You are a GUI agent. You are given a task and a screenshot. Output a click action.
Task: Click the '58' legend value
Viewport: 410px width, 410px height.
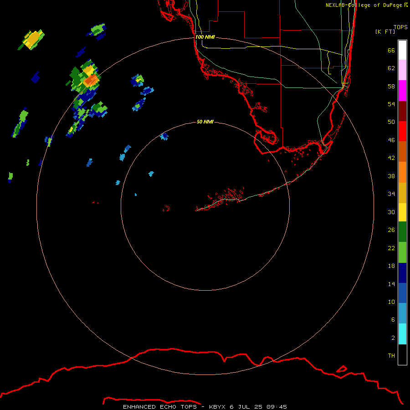(x=391, y=86)
